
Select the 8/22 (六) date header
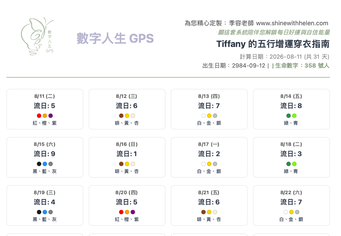(291, 192)
